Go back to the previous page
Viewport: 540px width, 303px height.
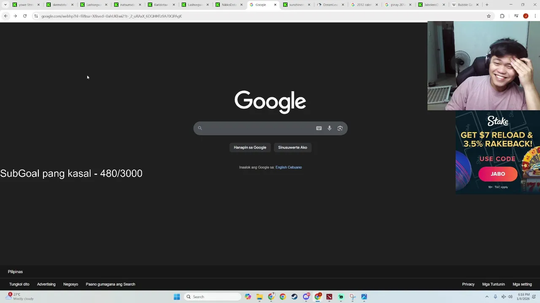(6, 16)
